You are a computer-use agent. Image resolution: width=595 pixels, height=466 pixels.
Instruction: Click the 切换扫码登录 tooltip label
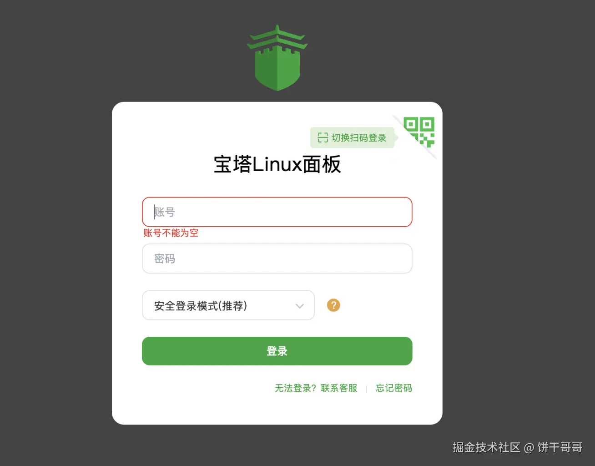[x=358, y=137]
